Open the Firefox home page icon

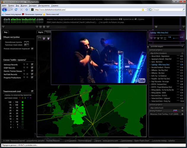(x=27, y=10)
